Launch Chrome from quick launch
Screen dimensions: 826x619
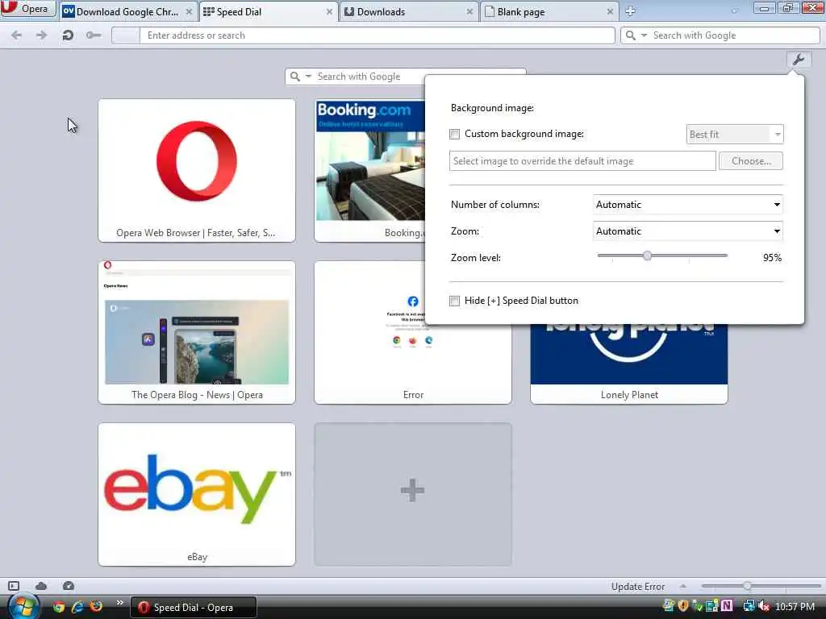tap(58, 607)
